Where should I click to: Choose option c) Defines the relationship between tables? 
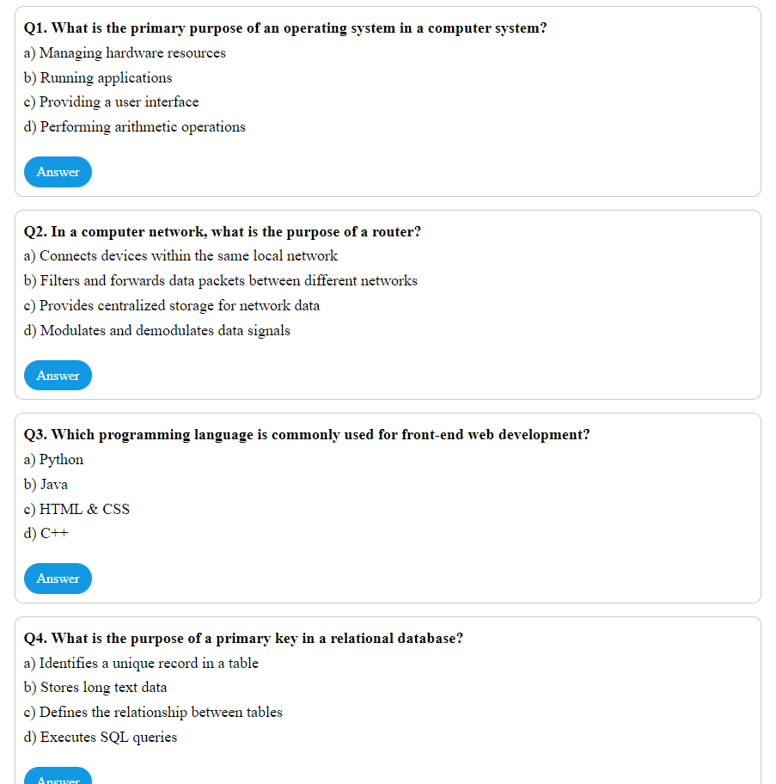click(x=152, y=712)
